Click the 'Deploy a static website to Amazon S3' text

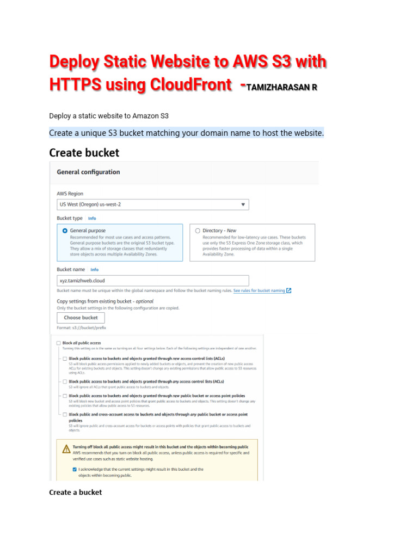pyautogui.click(x=109, y=116)
